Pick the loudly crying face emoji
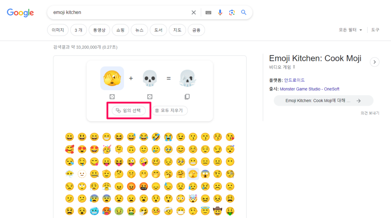Image resolution: width=391 pixels, height=218 pixels. (x=168, y=137)
